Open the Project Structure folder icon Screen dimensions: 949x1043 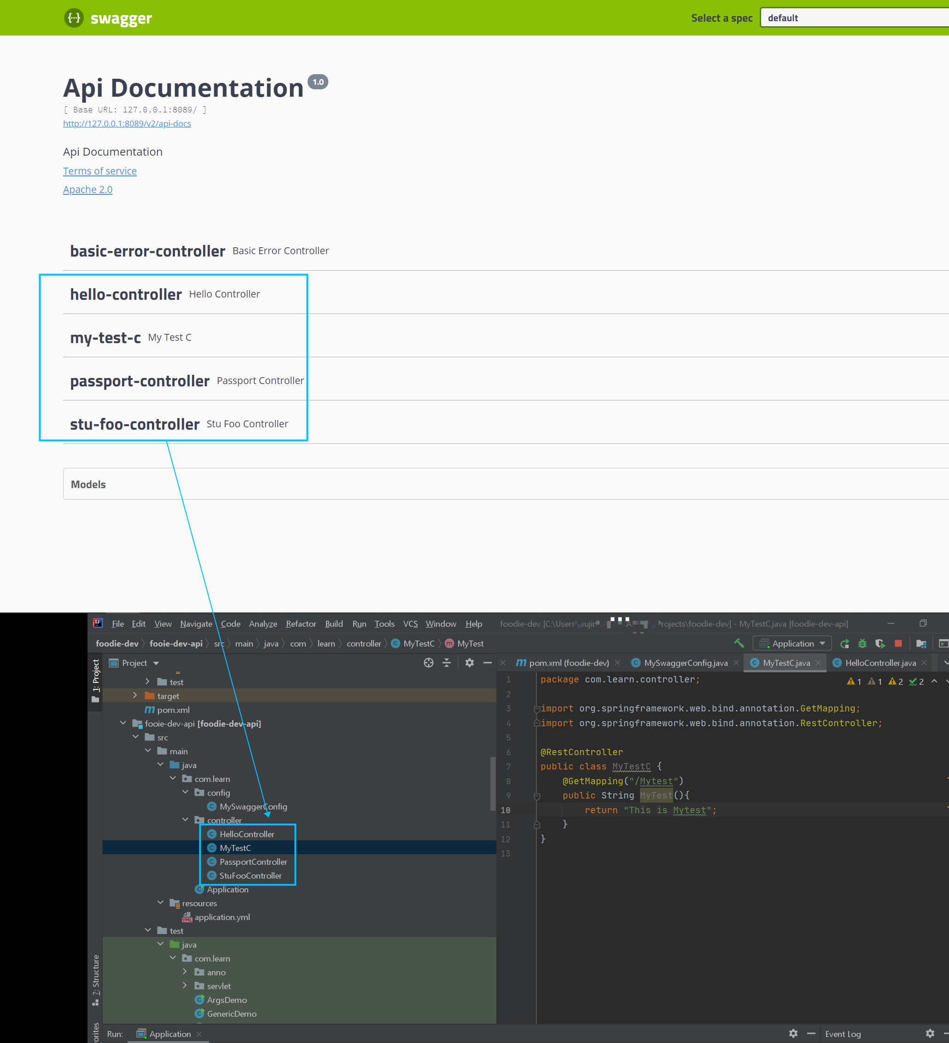(x=921, y=644)
